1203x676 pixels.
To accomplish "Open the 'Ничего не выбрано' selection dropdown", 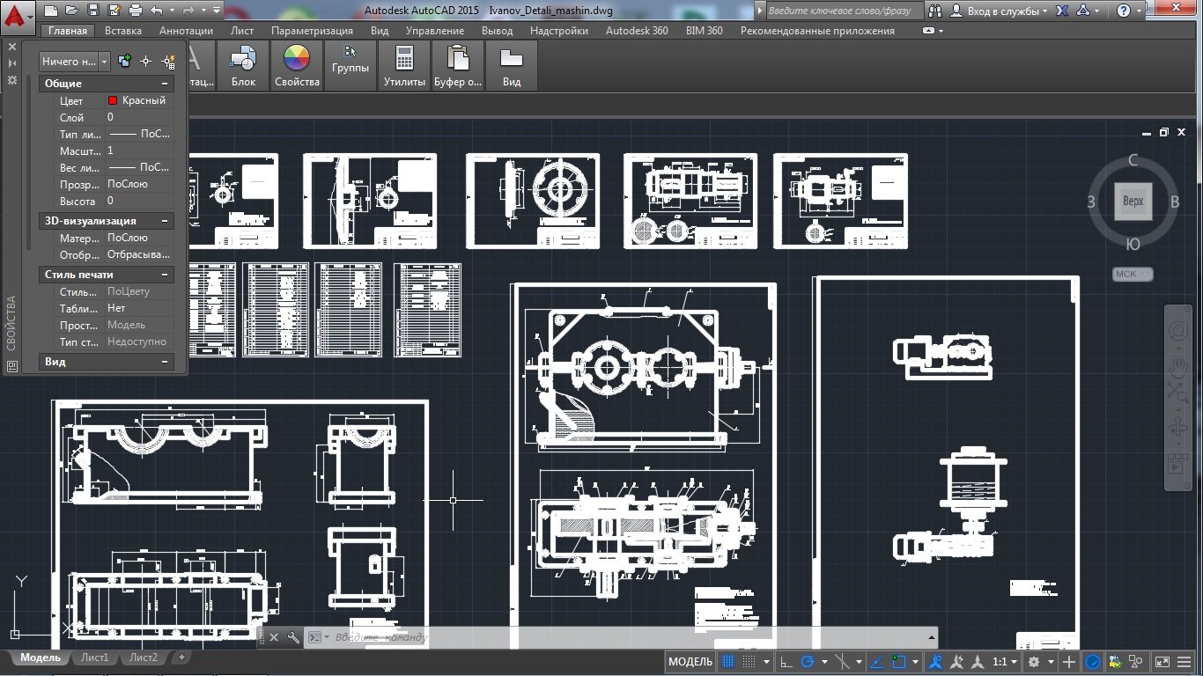I will tap(75, 62).
